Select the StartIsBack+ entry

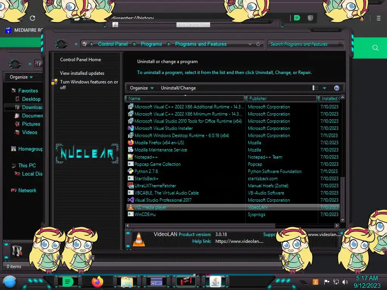[x=146, y=179]
